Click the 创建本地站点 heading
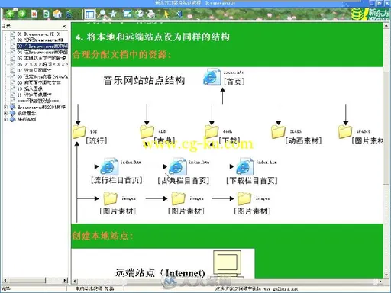 pyautogui.click(x=102, y=236)
